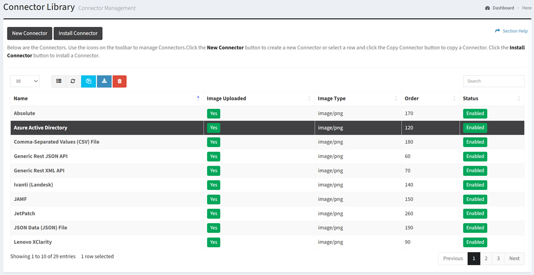Image resolution: width=534 pixels, height=275 pixels.
Task: Click the Search input field
Action: (493, 81)
